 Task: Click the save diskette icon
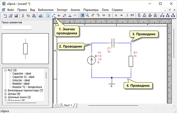click(16, 15)
